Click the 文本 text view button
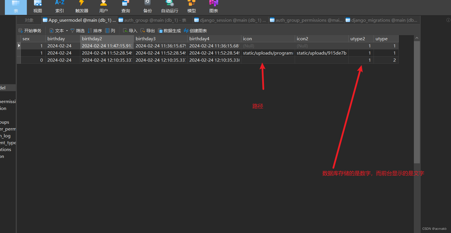This screenshot has width=451, height=233. [57, 31]
